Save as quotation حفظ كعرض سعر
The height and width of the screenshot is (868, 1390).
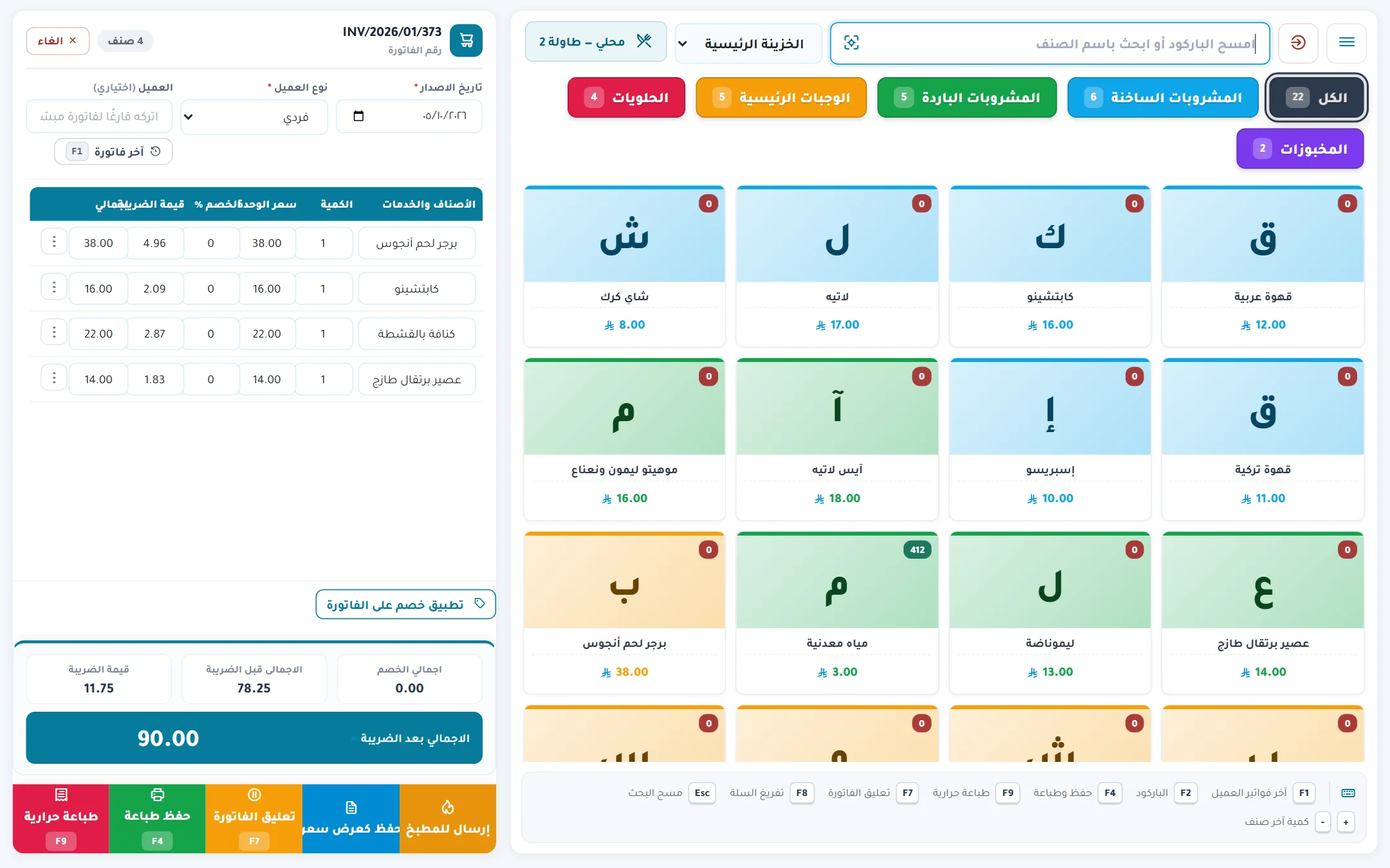click(351, 818)
